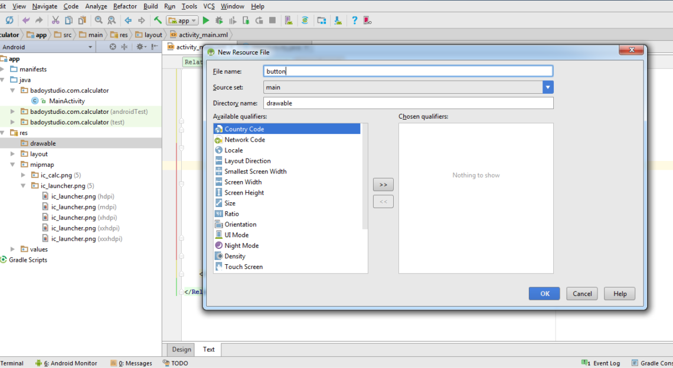Expand the layout folder in tree
Viewport: 673px width, 368px height.
[x=13, y=154]
